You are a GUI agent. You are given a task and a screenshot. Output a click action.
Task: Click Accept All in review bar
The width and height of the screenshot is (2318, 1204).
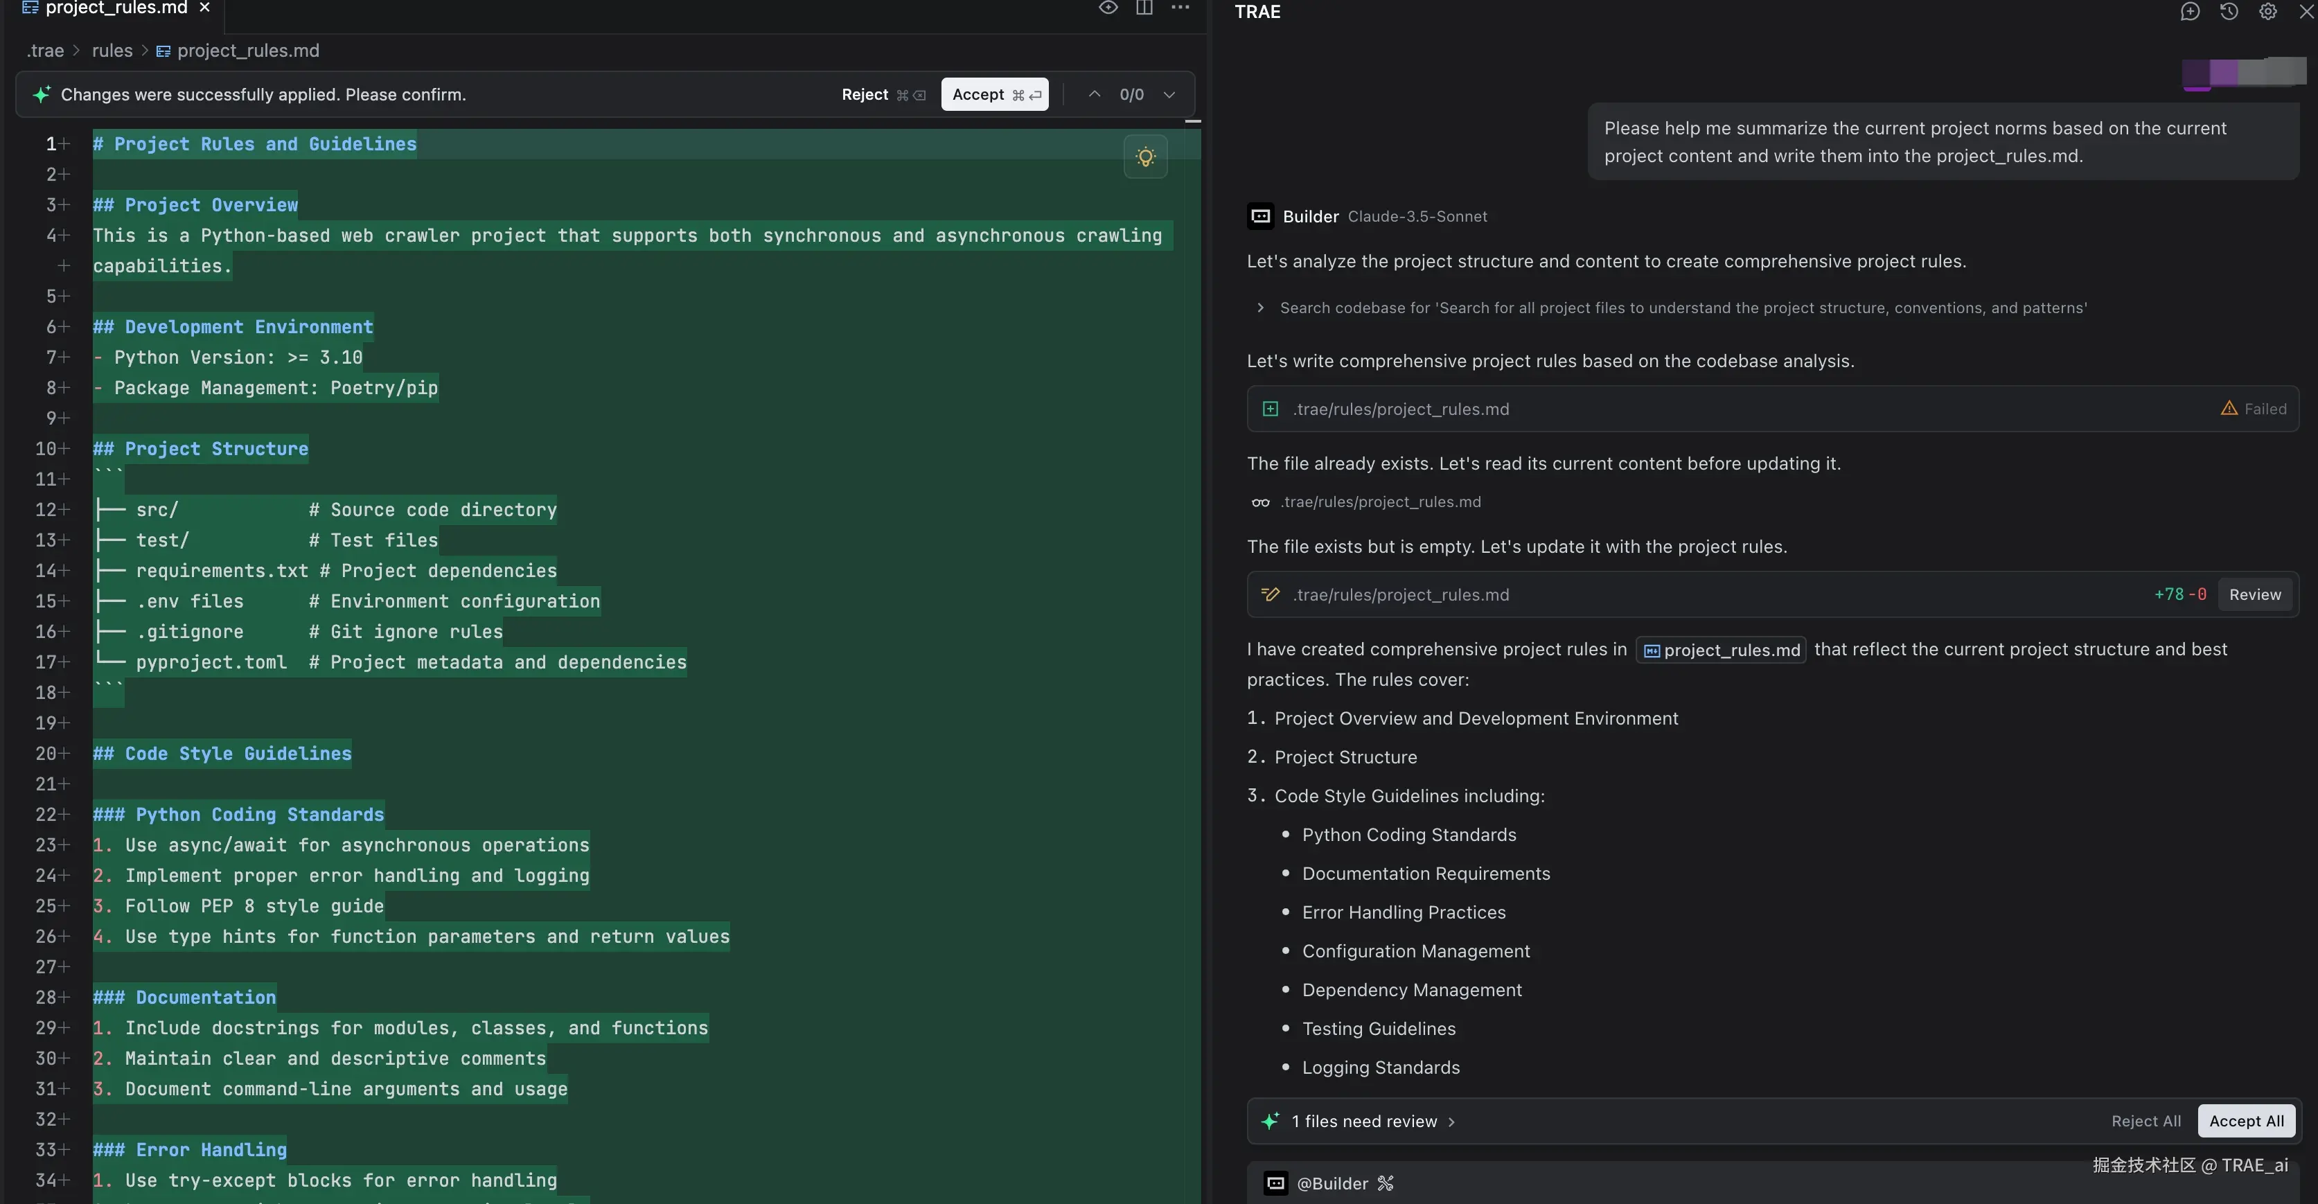[x=2246, y=1121]
